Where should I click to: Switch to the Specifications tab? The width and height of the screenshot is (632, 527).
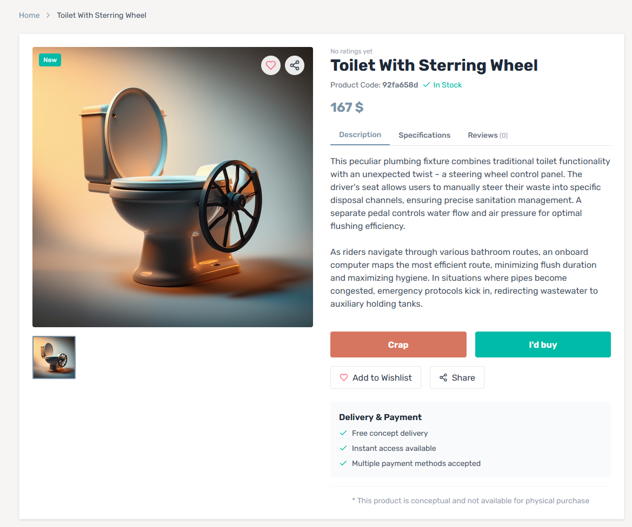pyautogui.click(x=424, y=136)
